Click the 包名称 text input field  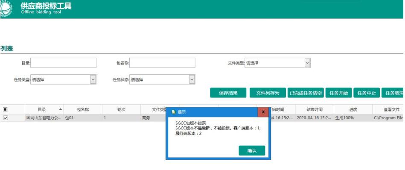tap(162, 63)
